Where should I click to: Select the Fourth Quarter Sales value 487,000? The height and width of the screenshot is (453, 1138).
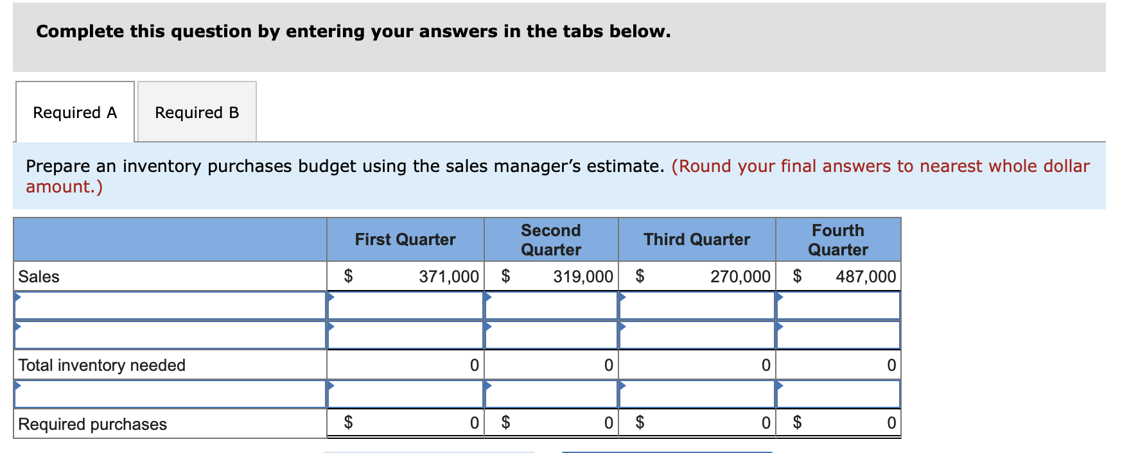pos(866,277)
